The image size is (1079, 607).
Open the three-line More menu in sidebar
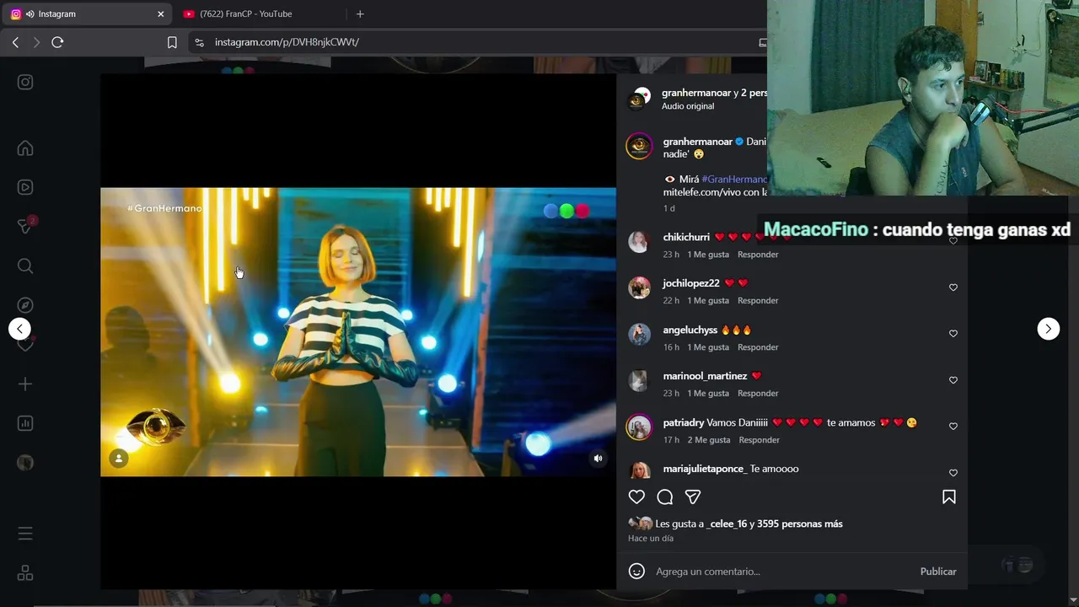pos(25,534)
